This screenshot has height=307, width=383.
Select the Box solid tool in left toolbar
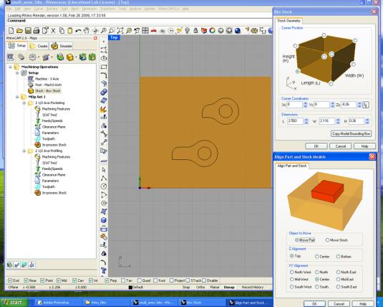[x=104, y=220]
